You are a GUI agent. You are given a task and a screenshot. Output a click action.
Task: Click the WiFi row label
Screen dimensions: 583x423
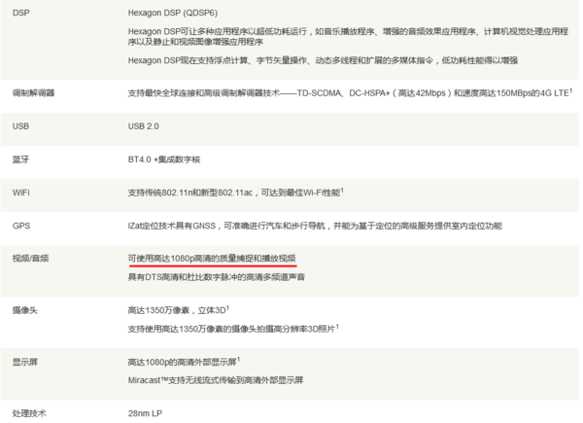pos(21,193)
